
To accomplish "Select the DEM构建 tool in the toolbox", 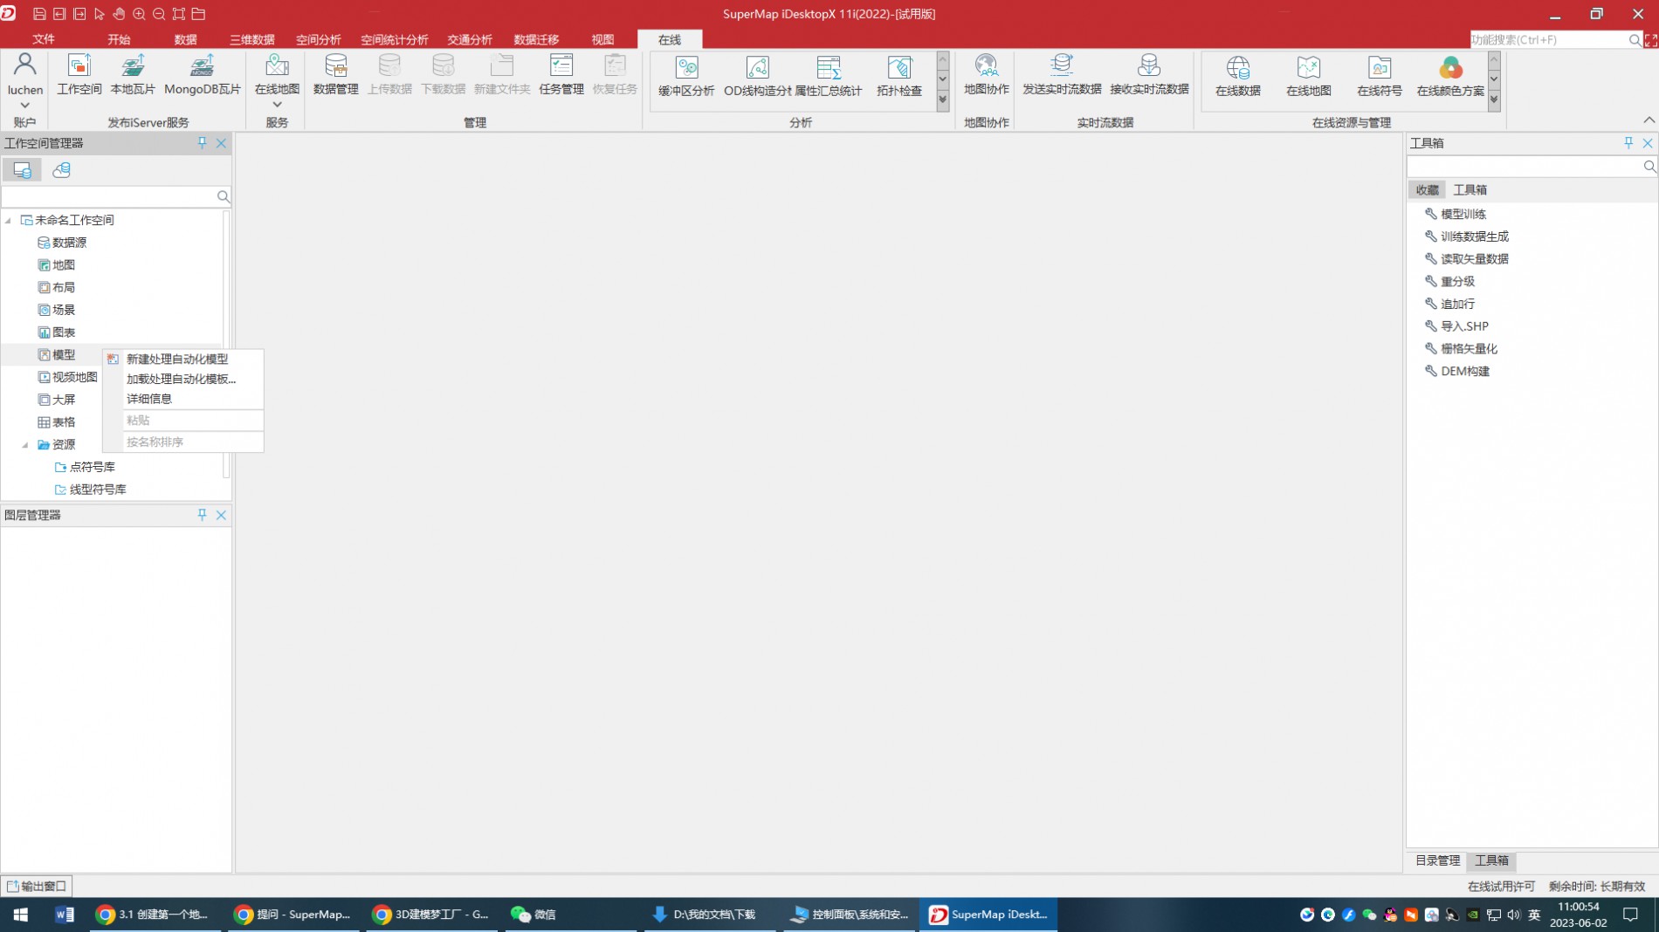I will coord(1464,371).
